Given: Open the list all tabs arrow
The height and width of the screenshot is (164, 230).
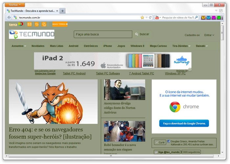Looking at the screenshot, I should (x=216, y=11).
